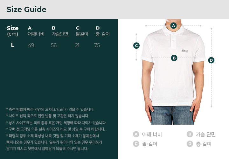229x159 pixels.
Task: Click the 총 길이 column header
Action: (x=102, y=34)
